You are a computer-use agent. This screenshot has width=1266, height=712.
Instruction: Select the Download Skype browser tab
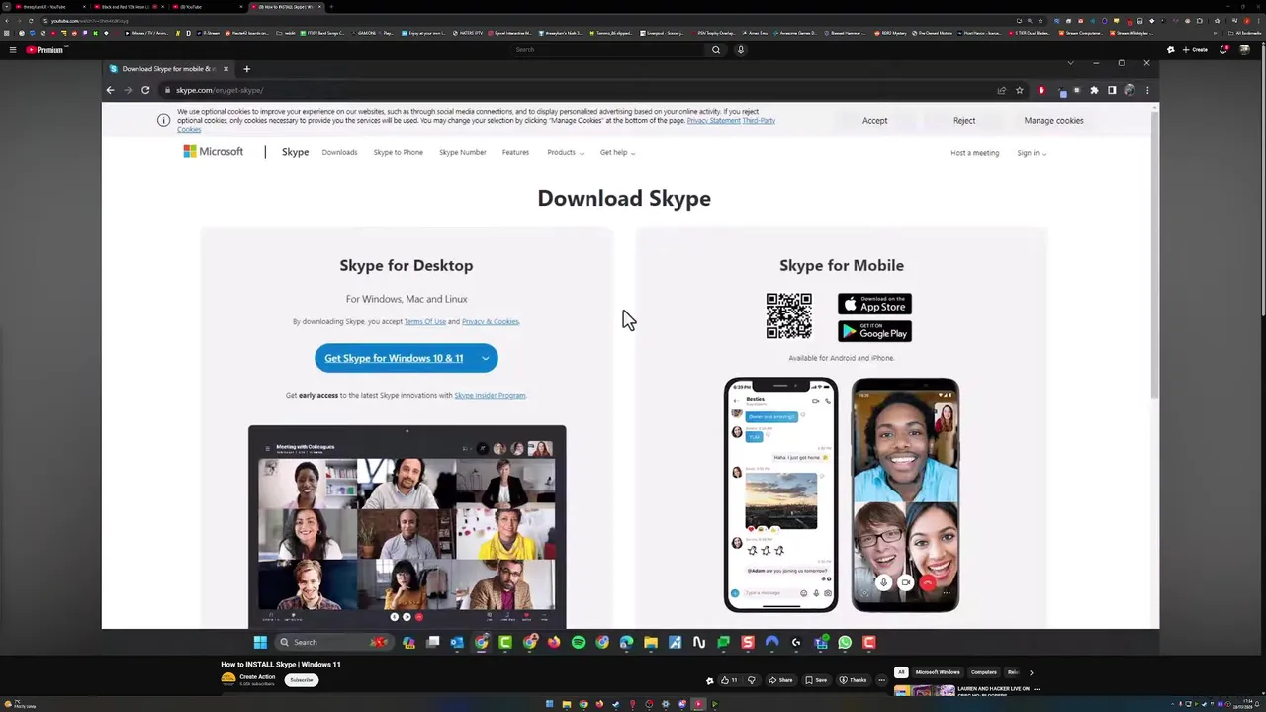click(168, 69)
